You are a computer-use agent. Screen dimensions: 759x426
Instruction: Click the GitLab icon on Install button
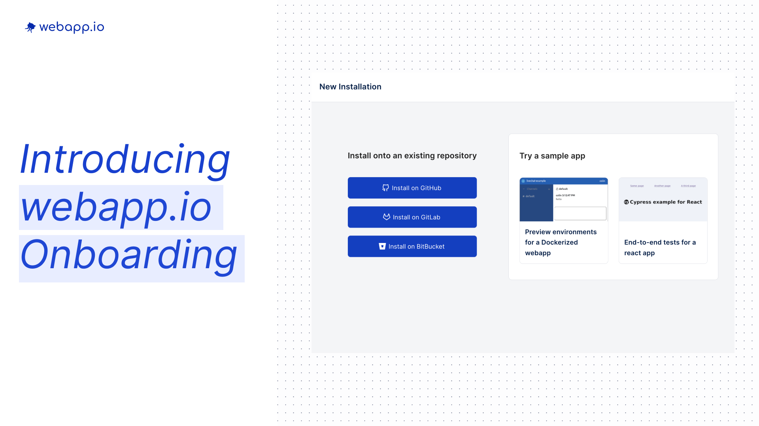pyautogui.click(x=386, y=217)
